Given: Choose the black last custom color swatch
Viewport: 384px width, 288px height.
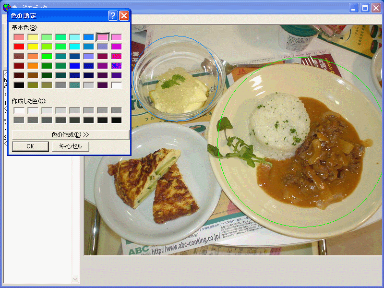Looking at the screenshot, I should point(116,120).
